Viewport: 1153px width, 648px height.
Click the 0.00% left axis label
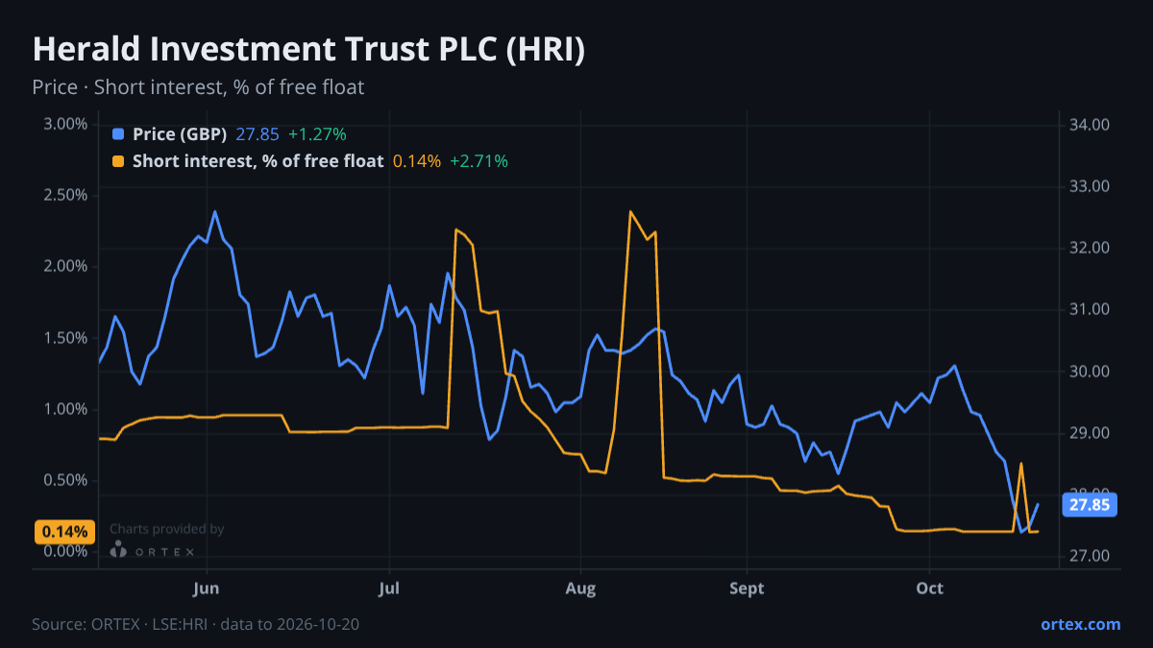pyautogui.click(x=66, y=551)
